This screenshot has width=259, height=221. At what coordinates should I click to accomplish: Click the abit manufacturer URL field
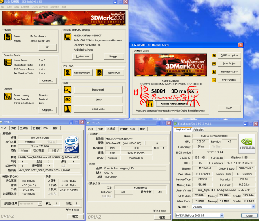136,139
